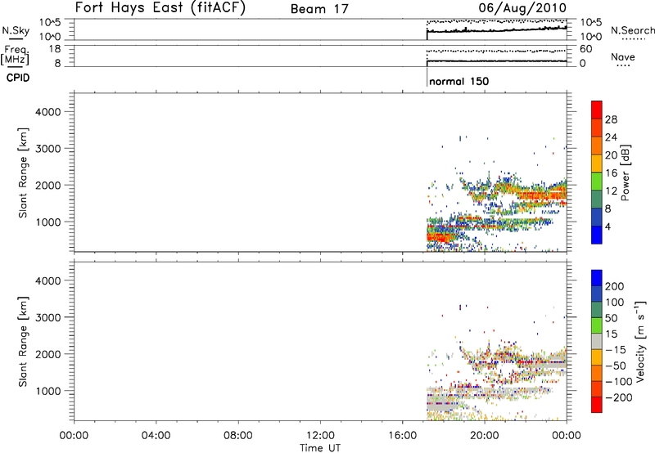
Task: Pick Power color bar segment between 8 and 12
Action: click(x=597, y=199)
